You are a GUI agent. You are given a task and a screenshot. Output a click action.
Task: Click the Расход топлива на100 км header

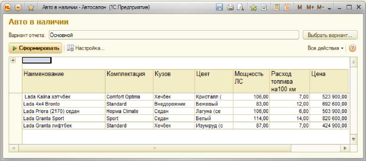click(290, 81)
